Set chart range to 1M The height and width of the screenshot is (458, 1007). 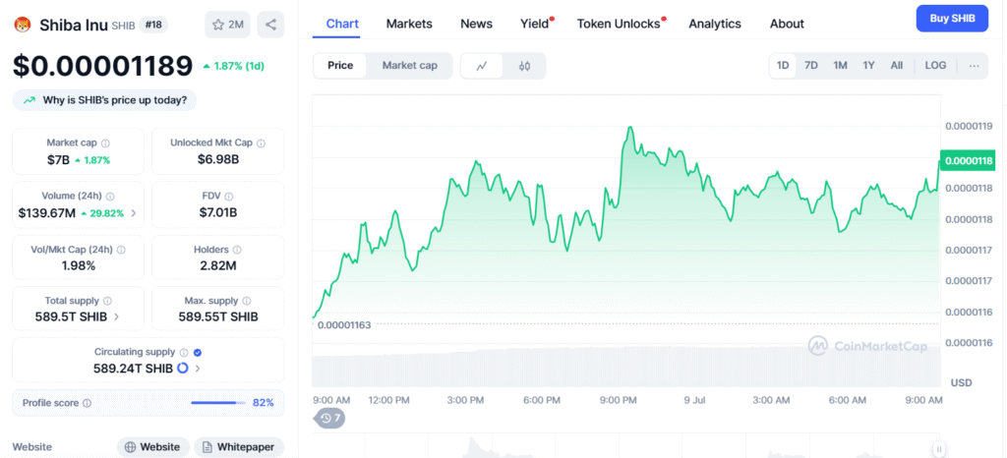[x=840, y=66]
